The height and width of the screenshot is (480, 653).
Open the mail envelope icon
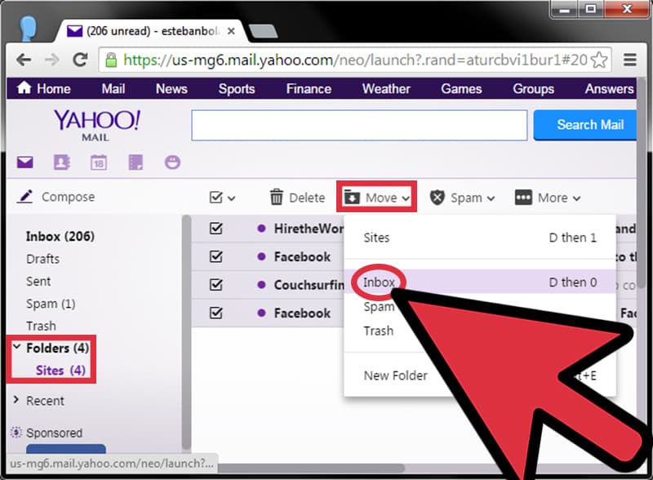tap(25, 162)
